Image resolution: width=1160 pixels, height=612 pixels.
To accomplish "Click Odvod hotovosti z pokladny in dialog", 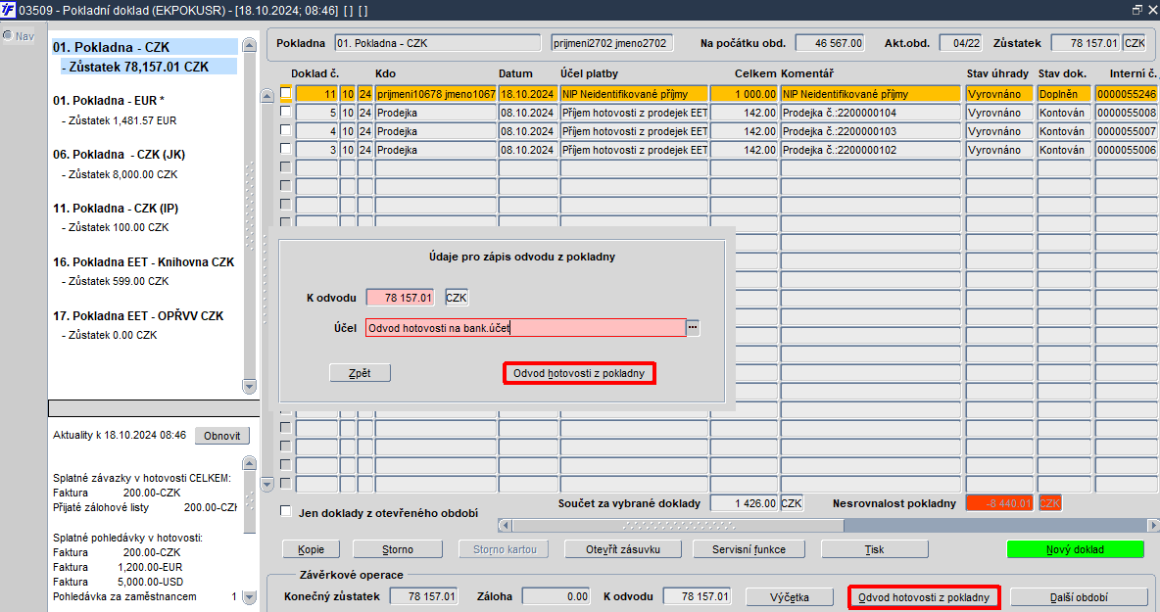I will (579, 373).
